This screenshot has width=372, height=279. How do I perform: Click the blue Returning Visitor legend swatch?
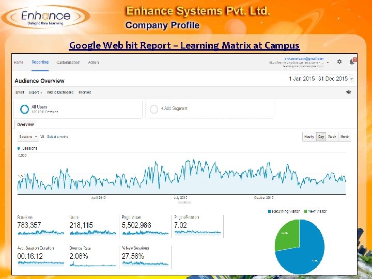coord(269,211)
